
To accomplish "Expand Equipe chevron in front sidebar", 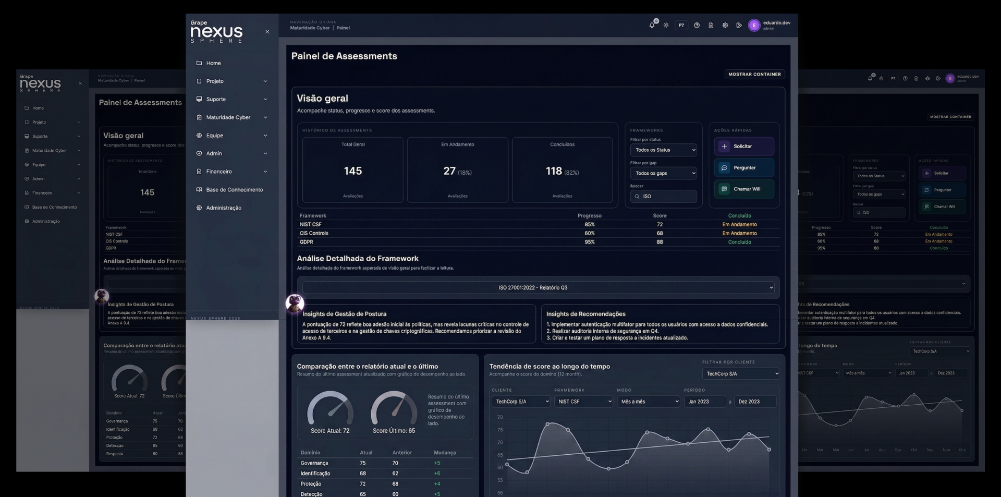I will point(265,136).
